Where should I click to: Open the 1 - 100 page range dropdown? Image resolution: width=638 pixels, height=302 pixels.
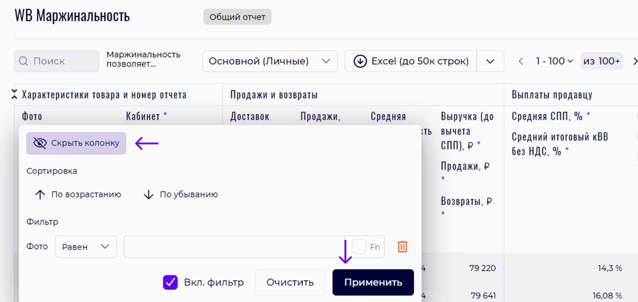coord(554,61)
